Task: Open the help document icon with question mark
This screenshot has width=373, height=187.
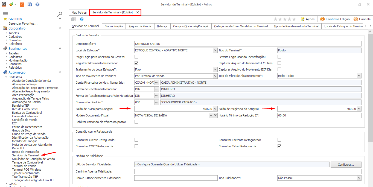Action: [30, 4]
